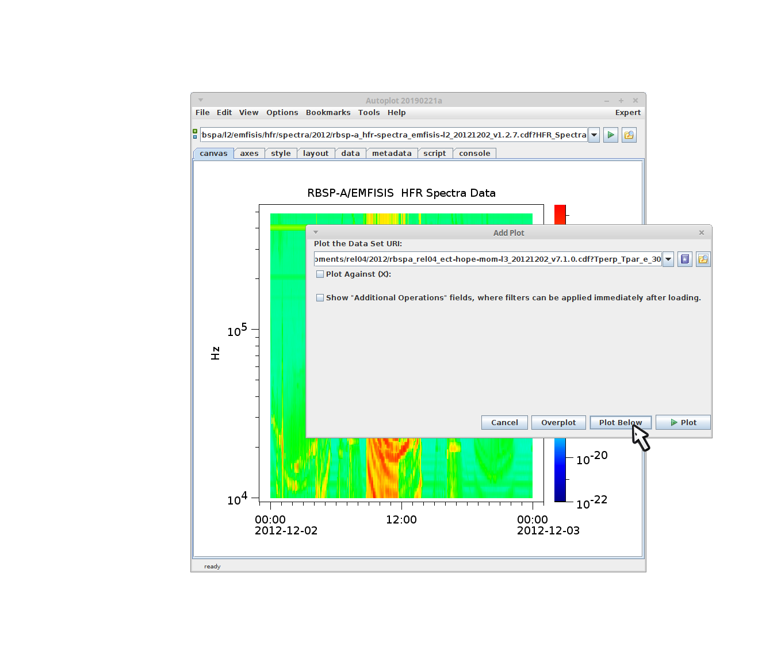Close the Add Plot dialog

(702, 232)
